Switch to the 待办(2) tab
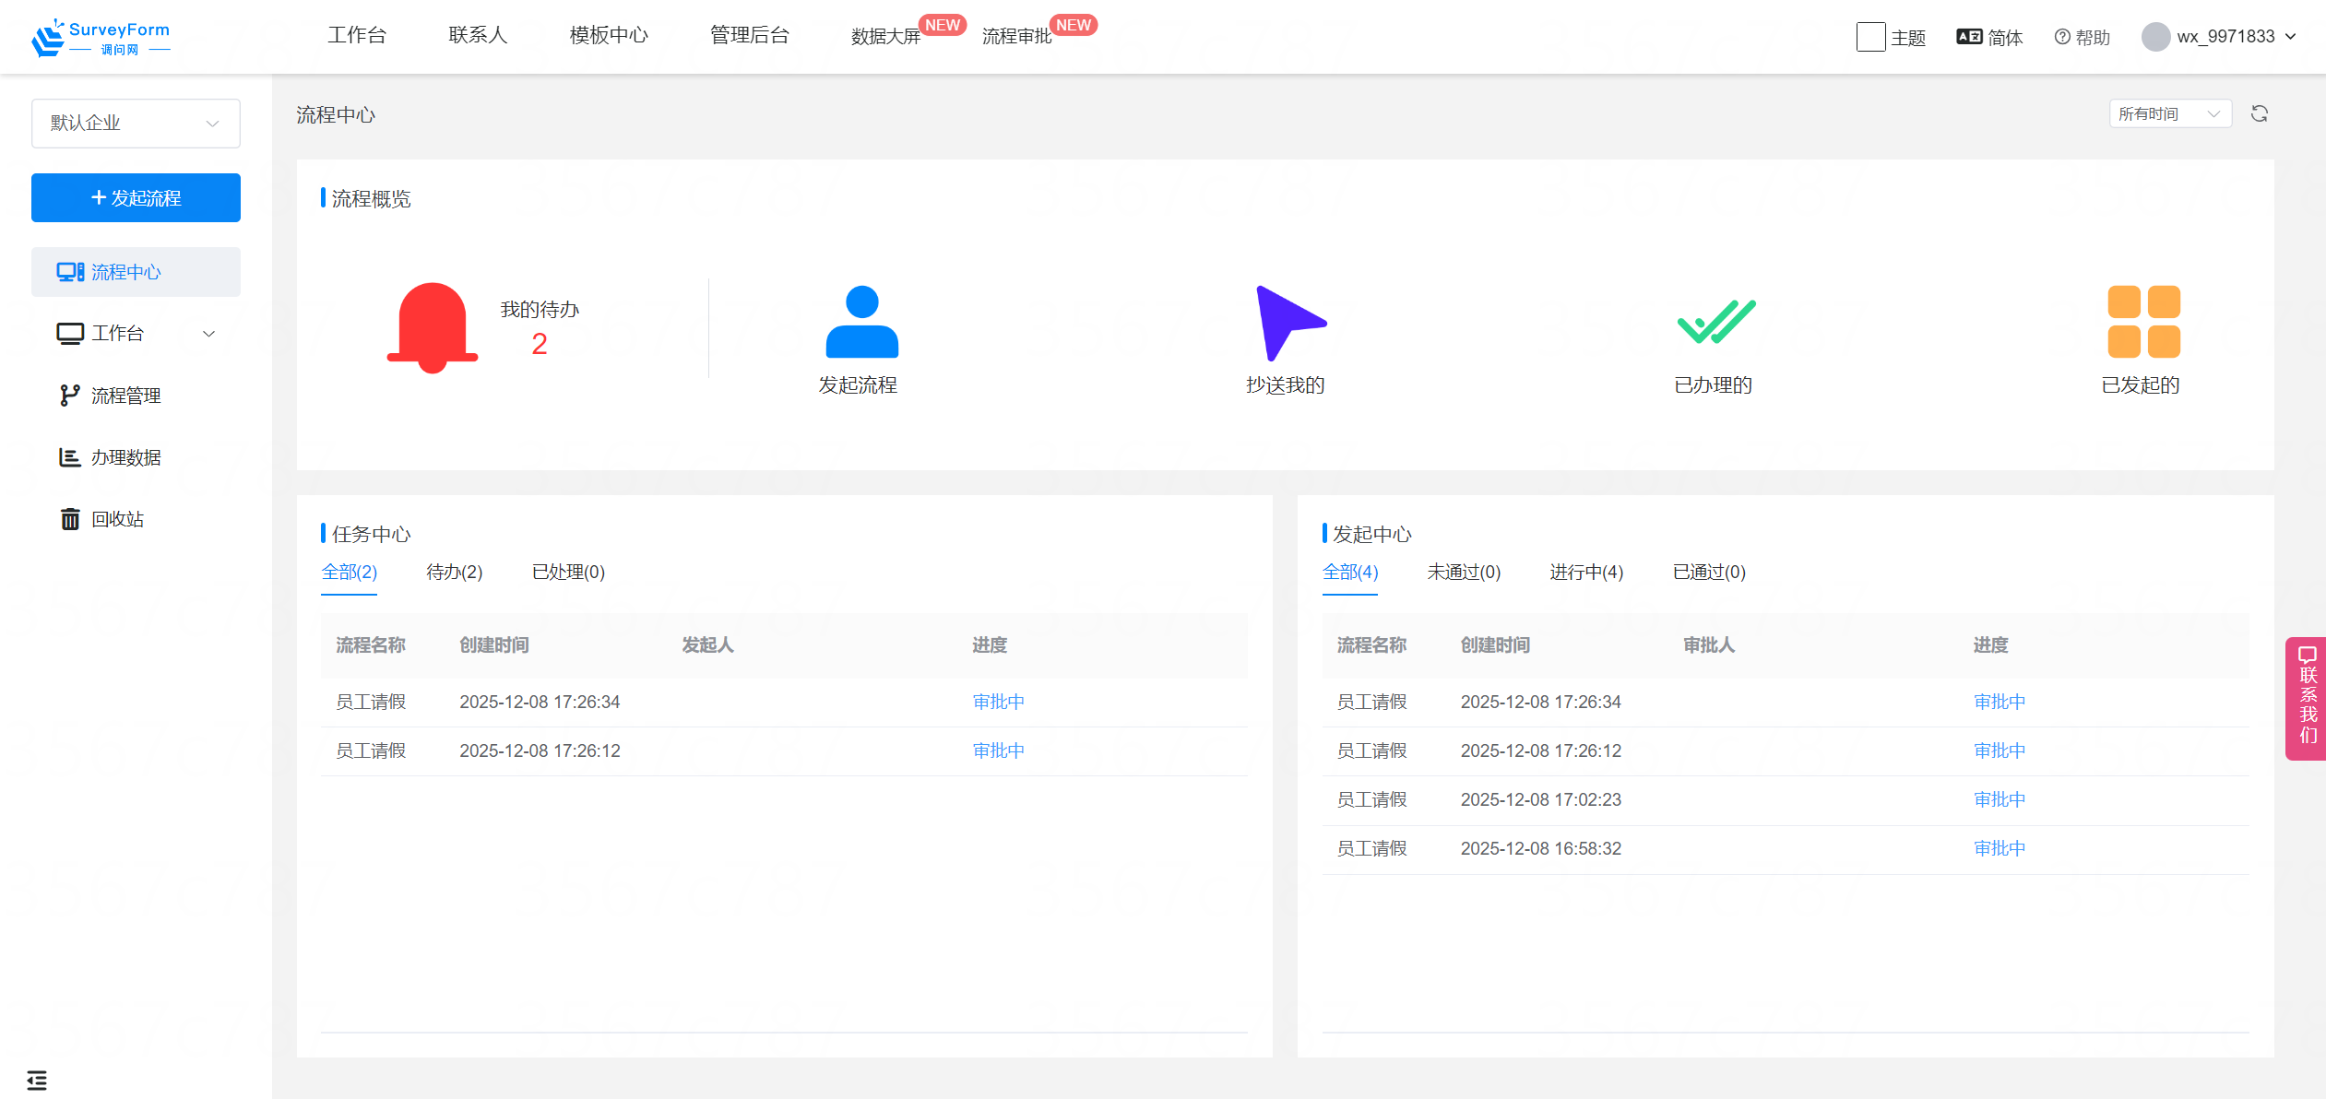Screen dimensions: 2326x1099 (x=454, y=572)
